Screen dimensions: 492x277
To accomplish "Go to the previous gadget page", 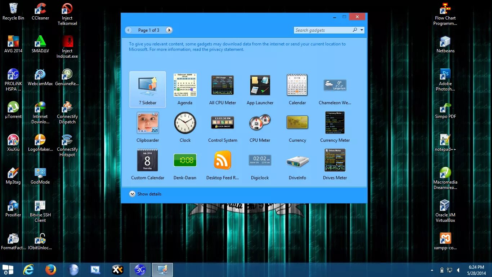I will [128, 30].
